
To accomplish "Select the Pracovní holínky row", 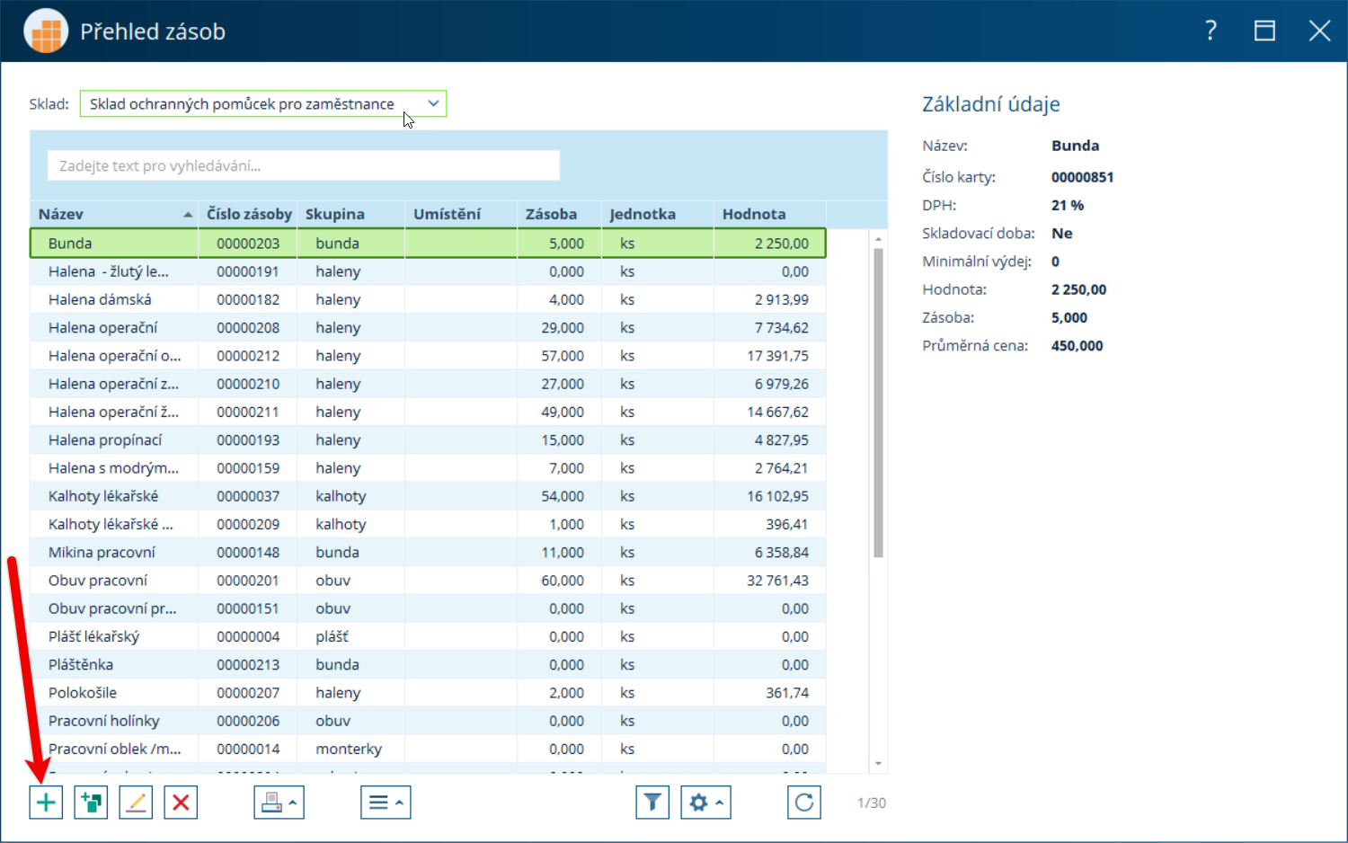I will coord(428,721).
